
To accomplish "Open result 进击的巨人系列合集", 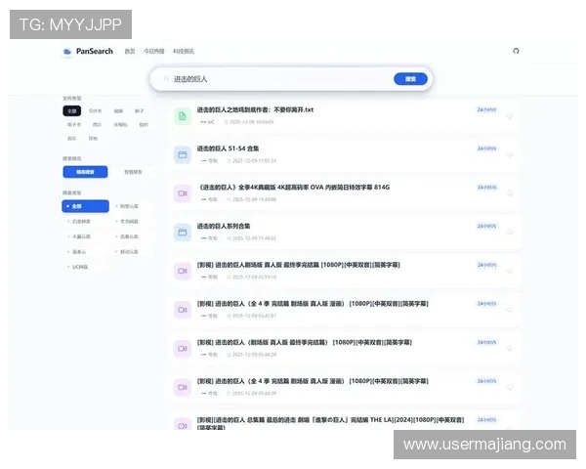I will click(224, 226).
